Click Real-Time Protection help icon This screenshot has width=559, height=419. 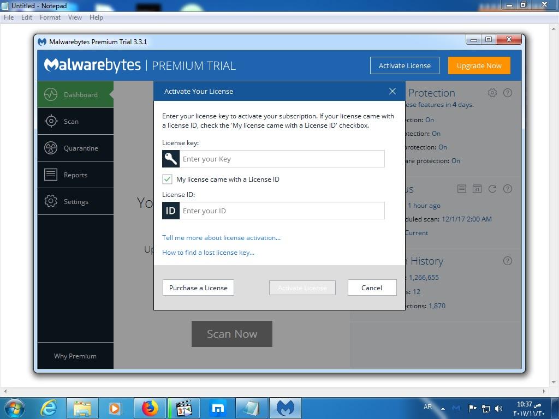coord(508,93)
